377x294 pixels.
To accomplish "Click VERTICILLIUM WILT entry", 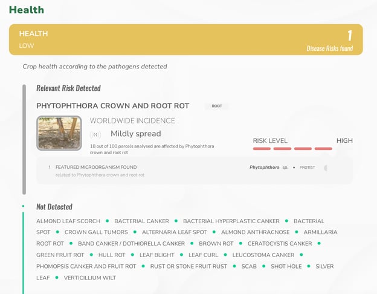I will point(90,278).
